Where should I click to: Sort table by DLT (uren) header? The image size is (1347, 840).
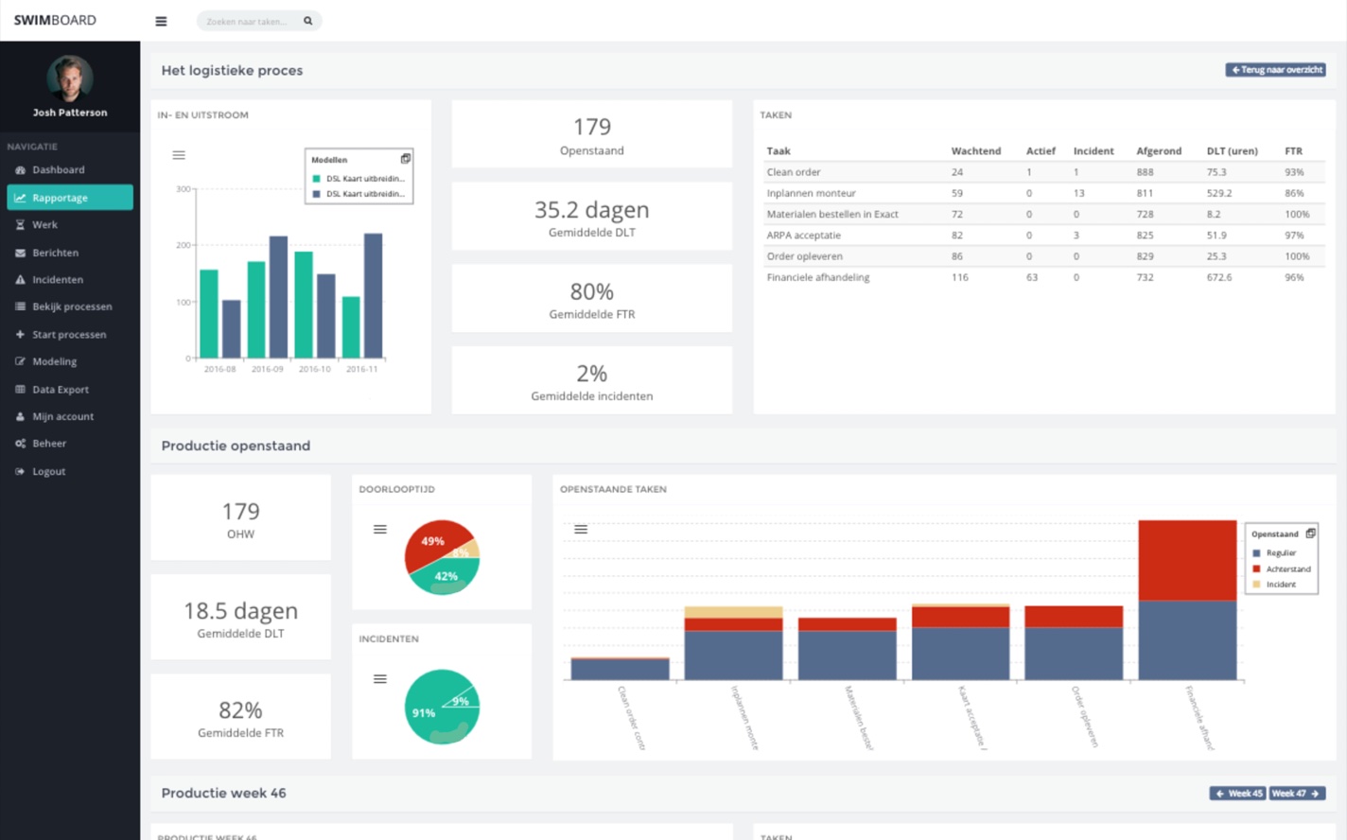click(1232, 151)
